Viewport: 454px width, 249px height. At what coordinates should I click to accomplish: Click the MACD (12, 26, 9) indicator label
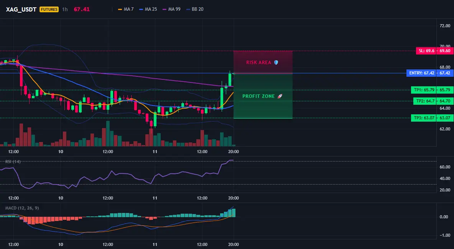tap(22, 208)
